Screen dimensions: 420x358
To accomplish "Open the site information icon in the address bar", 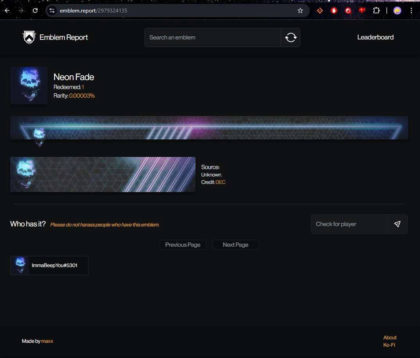I will (x=52, y=11).
